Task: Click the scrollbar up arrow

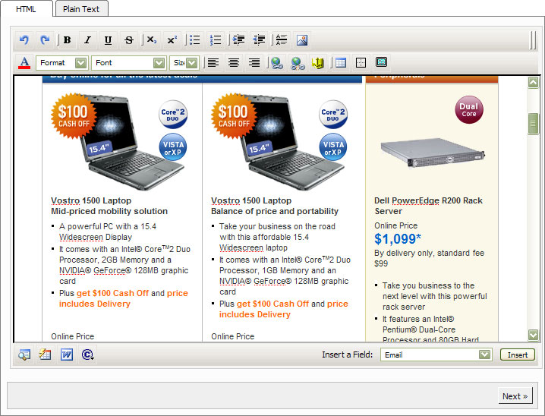Action: pos(533,83)
